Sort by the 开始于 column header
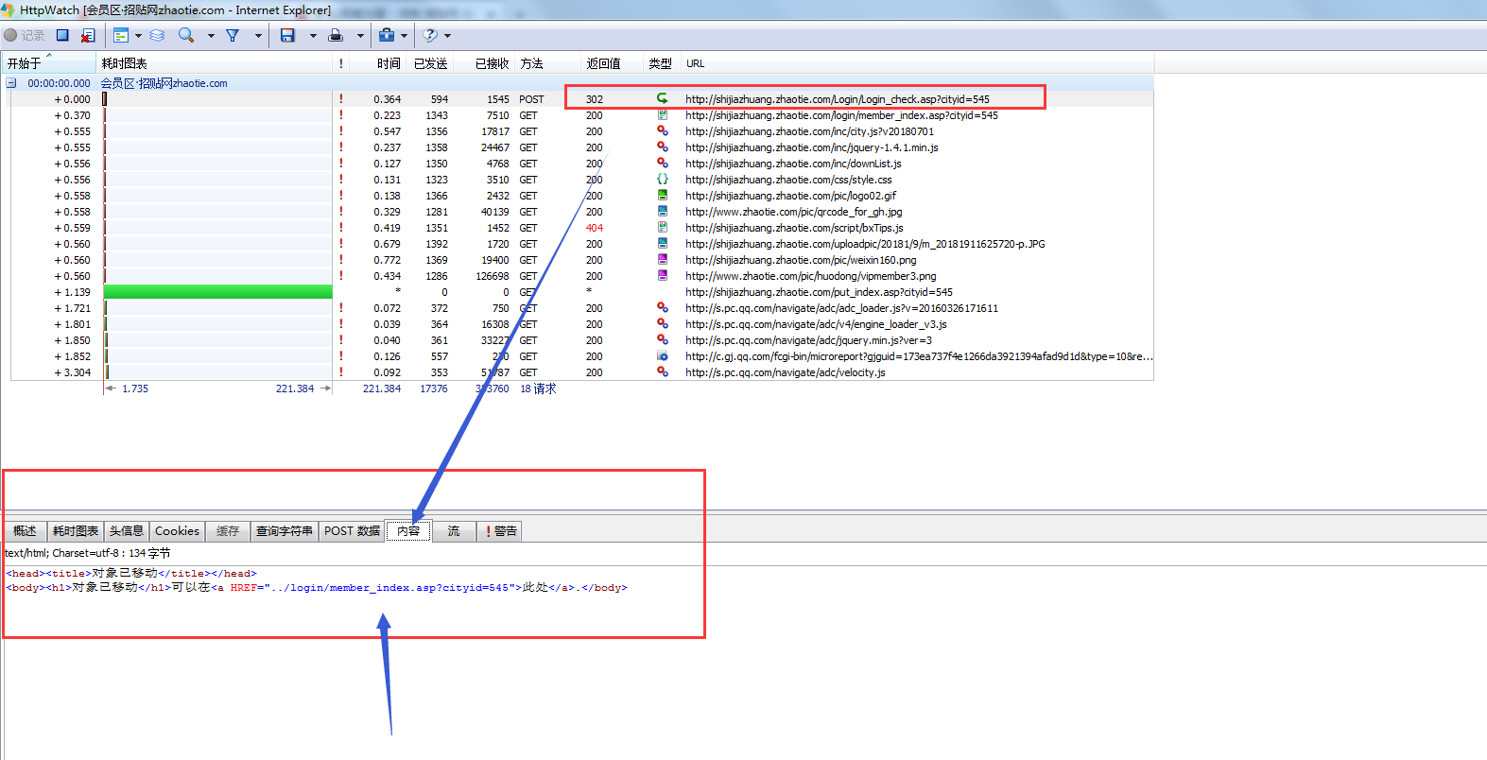1487x760 pixels. (x=25, y=63)
